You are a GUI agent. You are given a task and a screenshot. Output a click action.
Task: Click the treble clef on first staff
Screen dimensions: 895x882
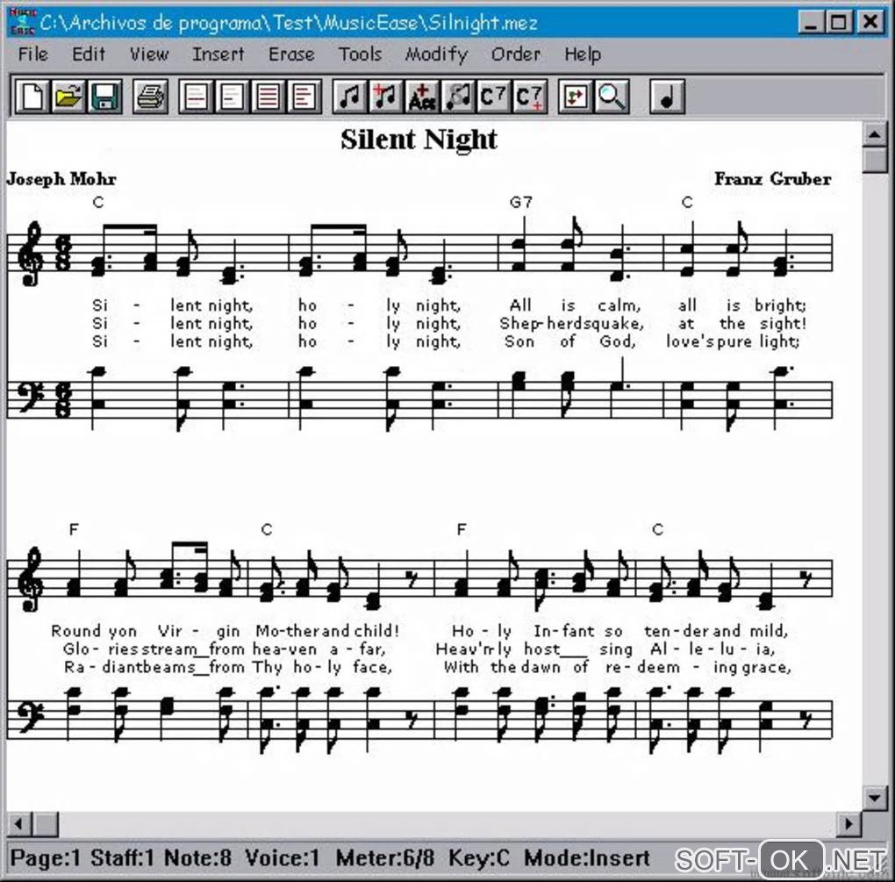[29, 253]
